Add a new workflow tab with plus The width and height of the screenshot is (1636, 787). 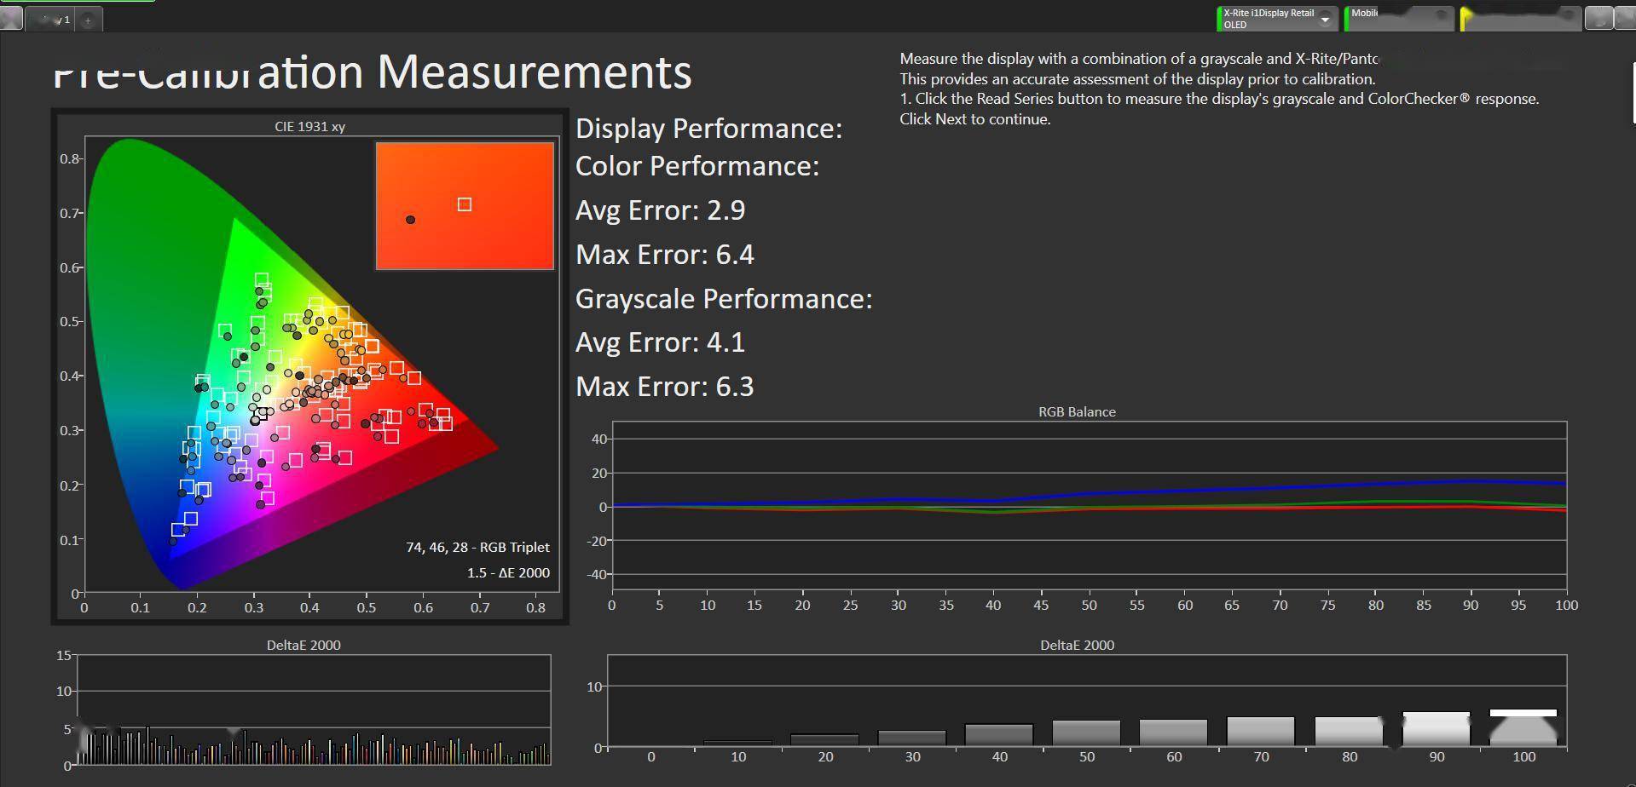(88, 20)
